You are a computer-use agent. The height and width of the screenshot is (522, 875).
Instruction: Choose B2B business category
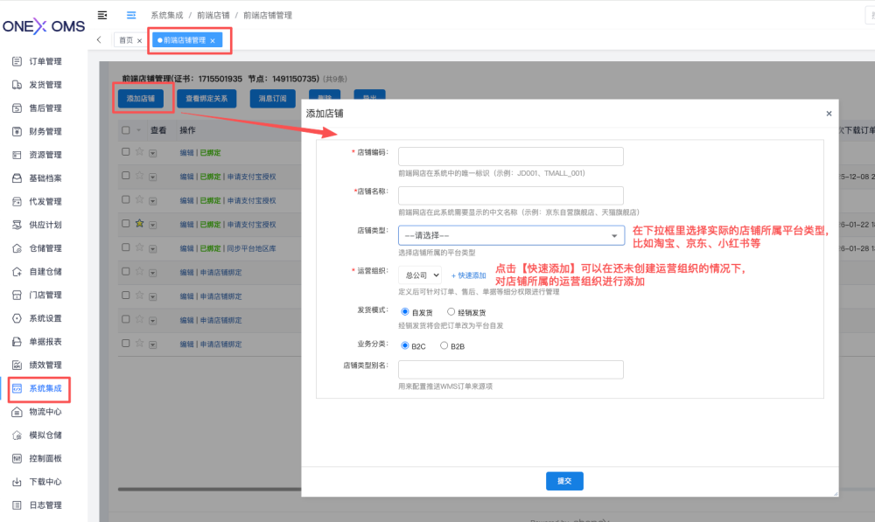click(444, 345)
